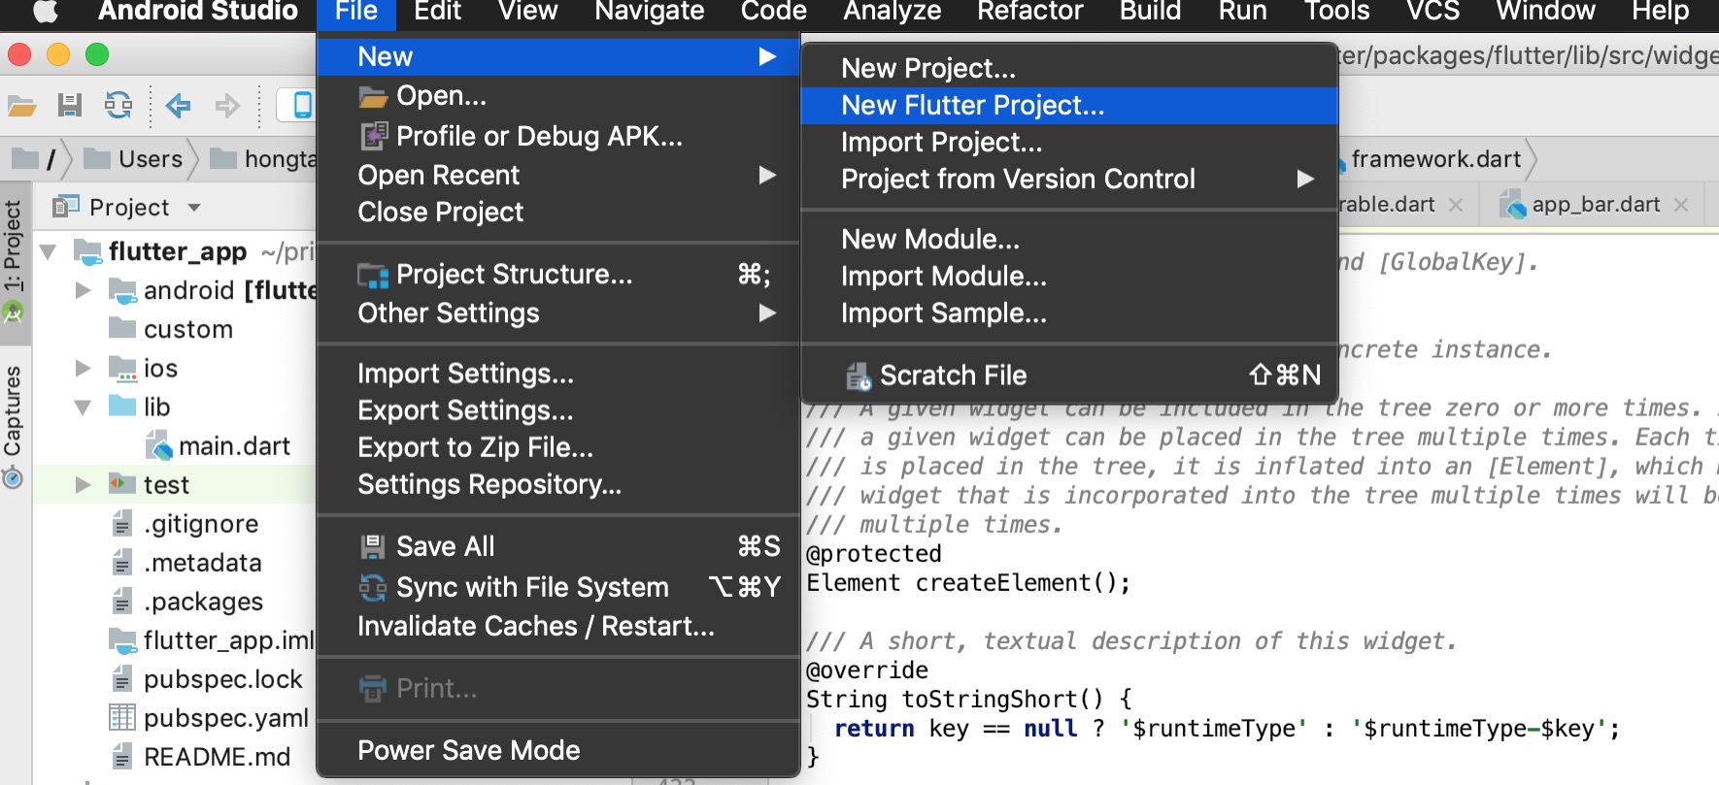Open the Build menu

pyautogui.click(x=1150, y=12)
